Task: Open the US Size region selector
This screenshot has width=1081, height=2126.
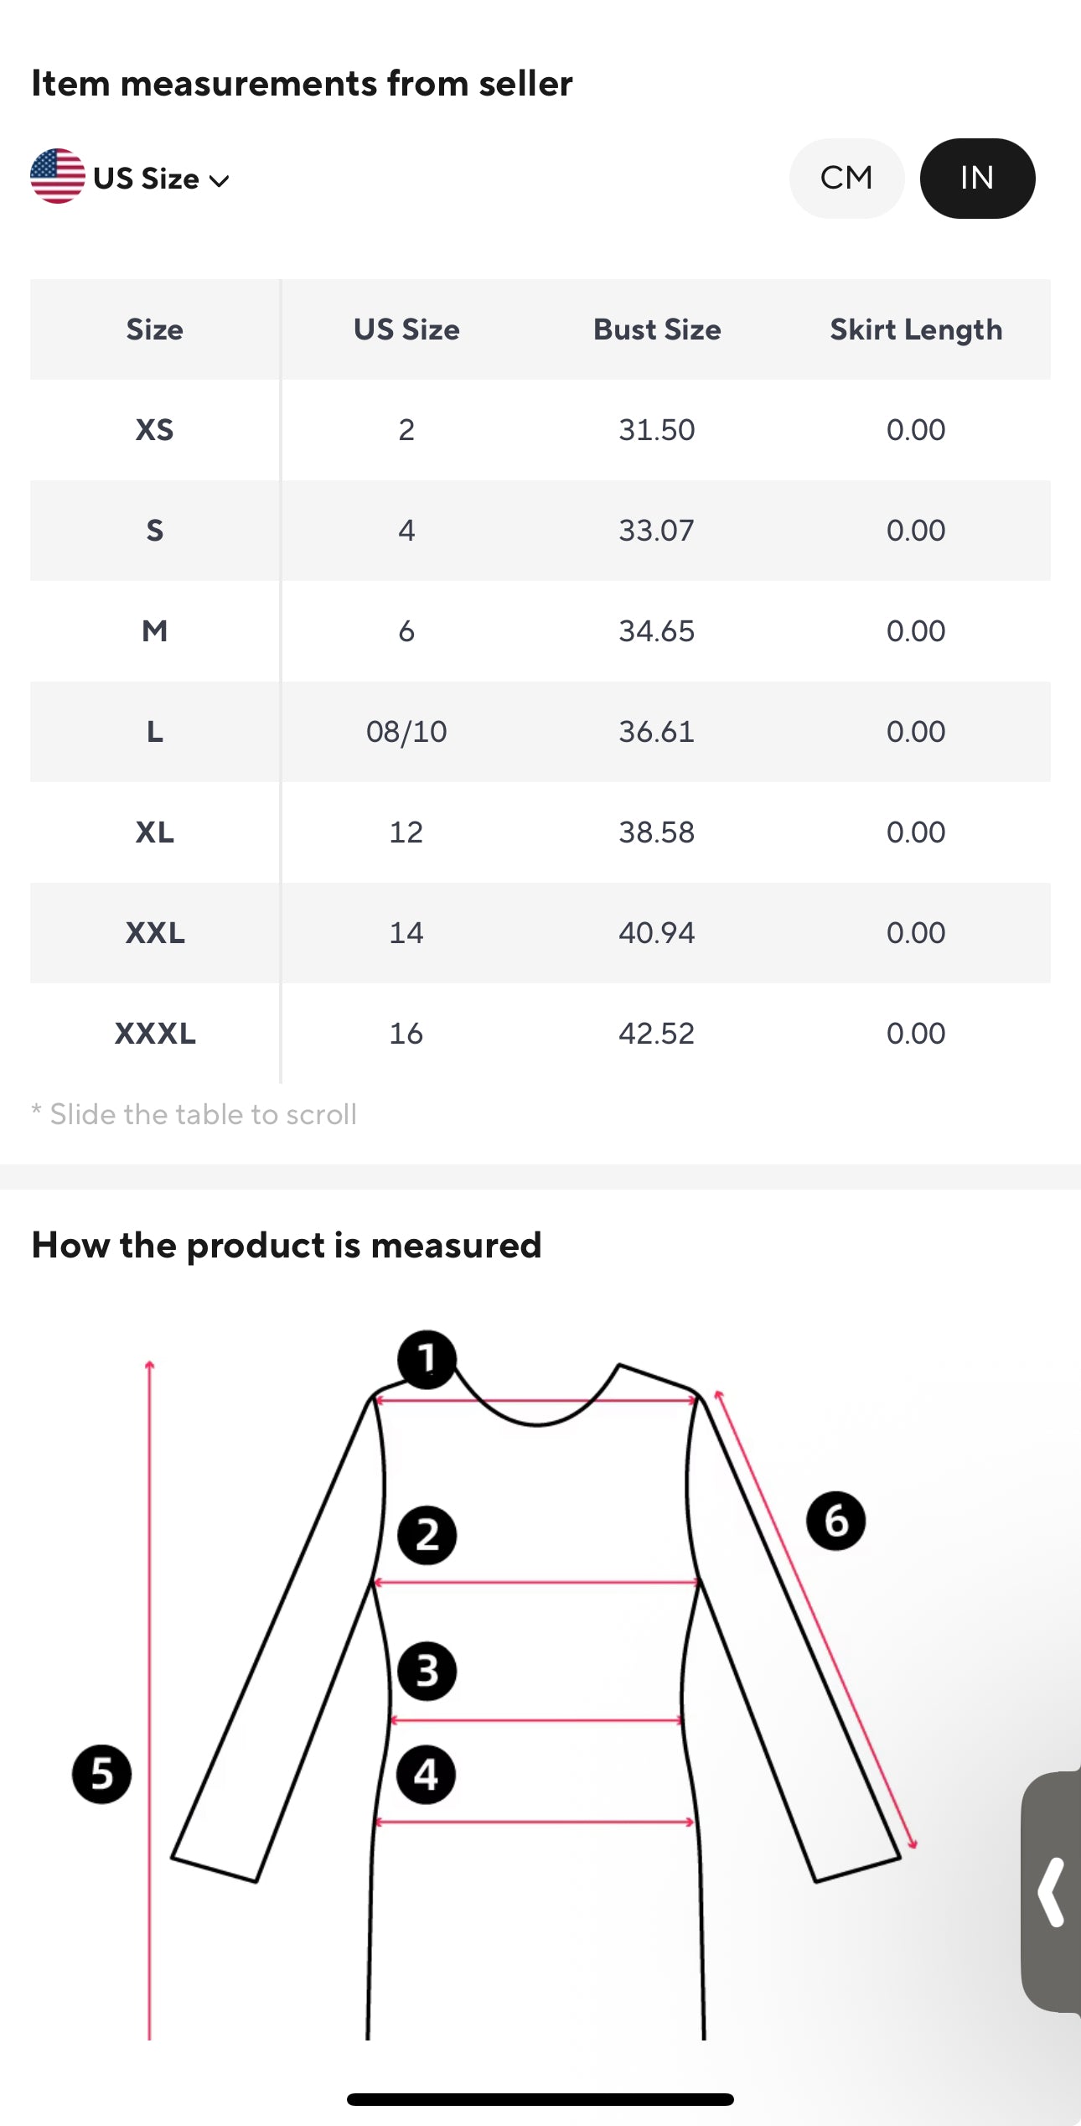Action: pyautogui.click(x=147, y=179)
